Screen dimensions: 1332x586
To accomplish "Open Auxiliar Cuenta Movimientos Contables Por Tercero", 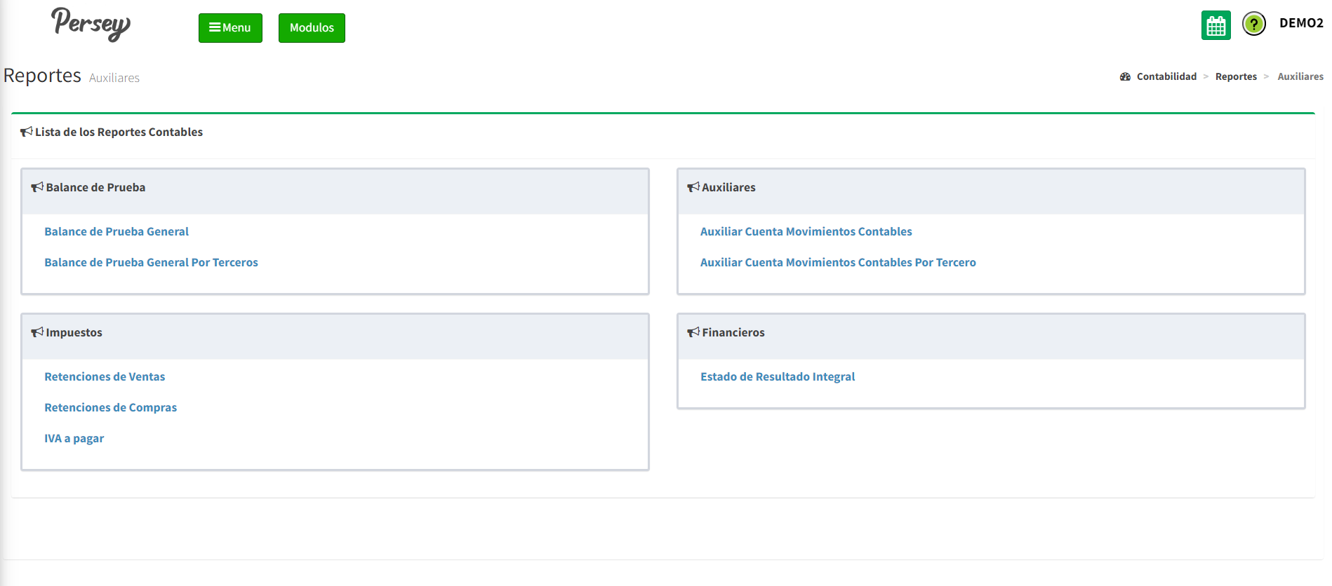I will pos(837,262).
